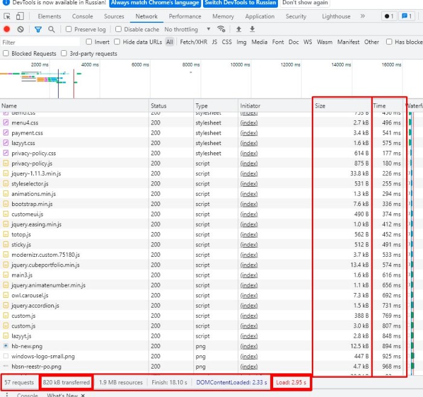Image resolution: width=423 pixels, height=397 pixels.
Task: Click menu4.css file icon
Action: pos(5,123)
